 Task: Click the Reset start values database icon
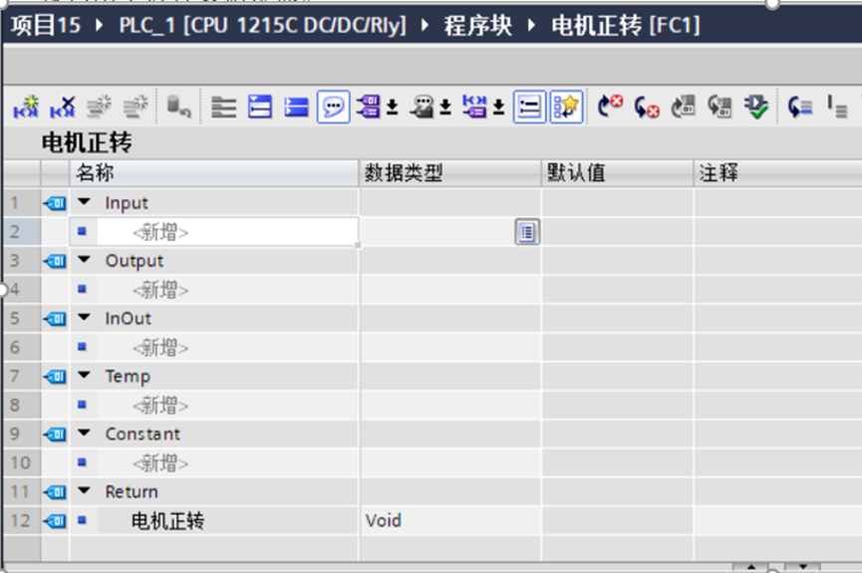tap(178, 107)
